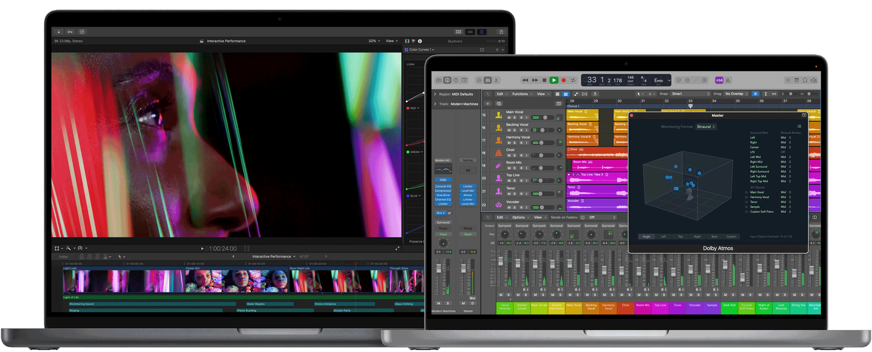Screen dimensions: 872x352
Task: Open the Options menu in the Logic mixer
Action: (x=520, y=217)
